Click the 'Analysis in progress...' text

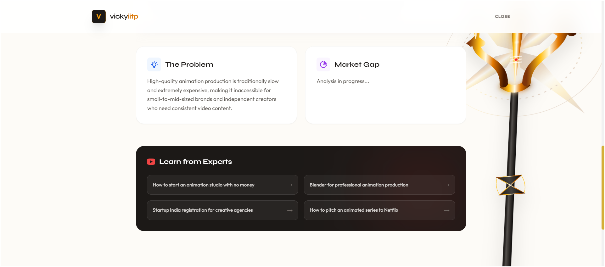click(x=343, y=81)
